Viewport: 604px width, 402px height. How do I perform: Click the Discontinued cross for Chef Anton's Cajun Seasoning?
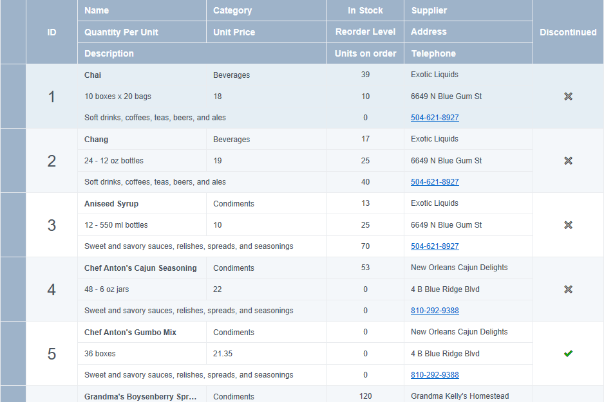568,289
